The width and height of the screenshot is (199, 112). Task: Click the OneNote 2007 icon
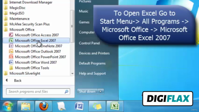(x=11, y=46)
